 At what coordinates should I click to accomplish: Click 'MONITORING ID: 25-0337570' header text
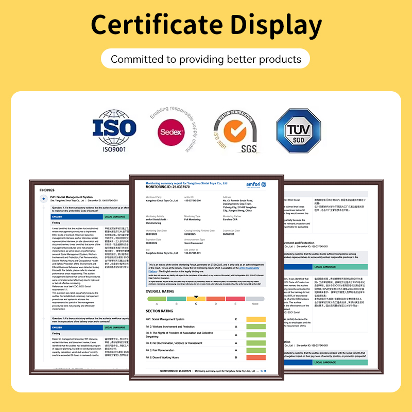(x=168, y=187)
